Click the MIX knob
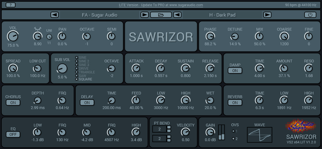 coord(259,36)
